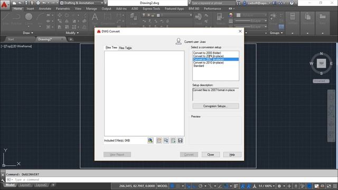The width and height of the screenshot is (338, 190).
Task: Click the search binoculars icon in the title bar
Action: pyautogui.click(x=239, y=3)
